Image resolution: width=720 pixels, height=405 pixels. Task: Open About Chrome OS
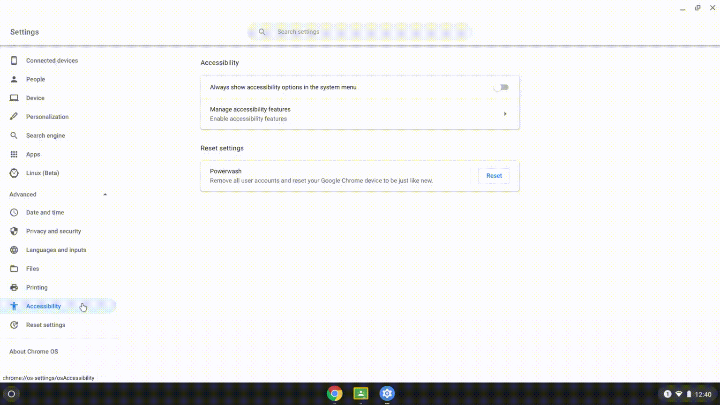coord(33,351)
